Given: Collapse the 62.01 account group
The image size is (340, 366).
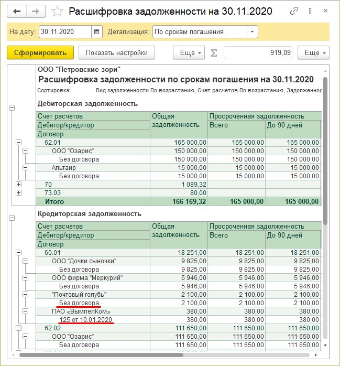Looking at the screenshot, I should coord(19,142).
